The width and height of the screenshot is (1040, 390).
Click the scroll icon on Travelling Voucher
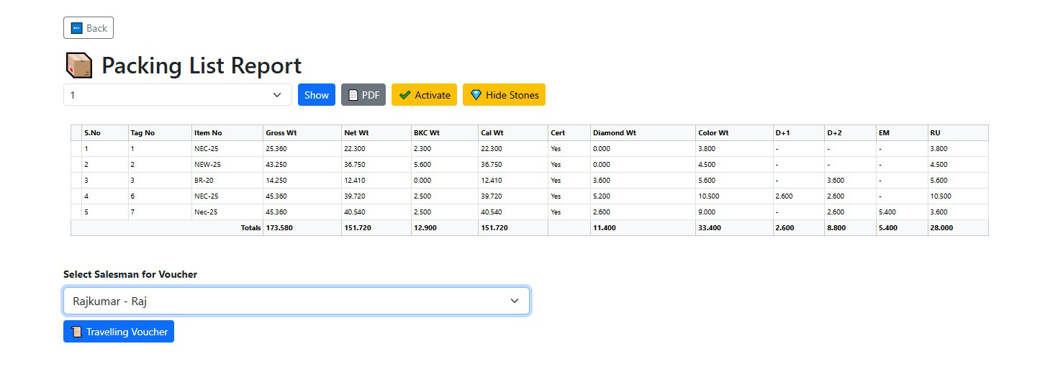[x=76, y=332]
